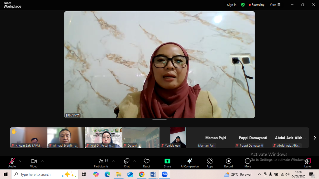Toggle the Video camera button
319x179 pixels.
click(x=34, y=163)
